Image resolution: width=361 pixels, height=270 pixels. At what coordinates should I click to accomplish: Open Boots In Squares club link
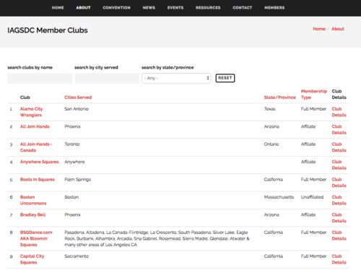(38, 180)
